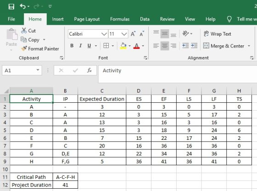The width and height of the screenshot is (257, 191).
Task: Click Increase Indent icon
Action: click(x=194, y=46)
